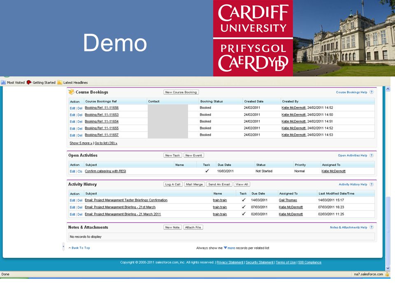Open Email: Project Management Briefing - 21st March
This screenshot has height=296, width=395.
(120, 207)
